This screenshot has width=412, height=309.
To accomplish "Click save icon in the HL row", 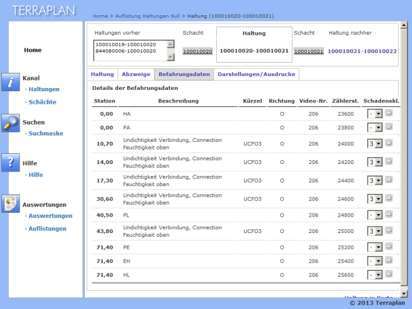I will click(389, 274).
